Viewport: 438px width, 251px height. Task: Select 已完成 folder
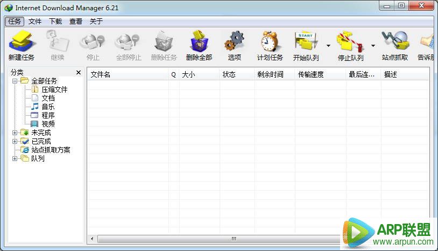click(x=36, y=142)
